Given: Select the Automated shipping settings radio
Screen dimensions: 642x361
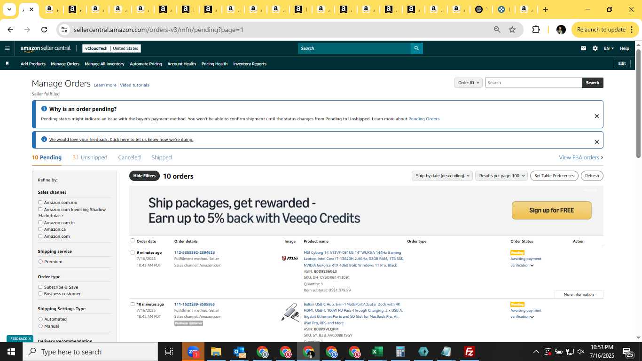Looking at the screenshot, I should (40, 319).
